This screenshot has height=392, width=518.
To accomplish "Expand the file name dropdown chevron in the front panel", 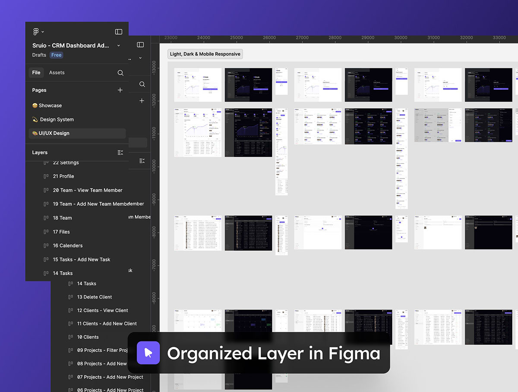I will (119, 45).
